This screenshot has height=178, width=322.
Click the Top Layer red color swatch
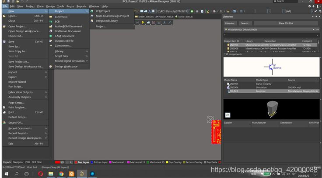point(75,162)
